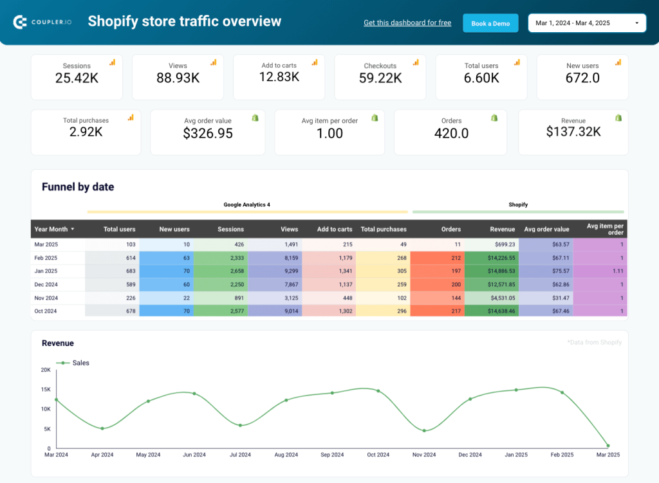Click the $14,886.53 revenue cell
Screen dimensions: 659x483
click(x=491, y=271)
